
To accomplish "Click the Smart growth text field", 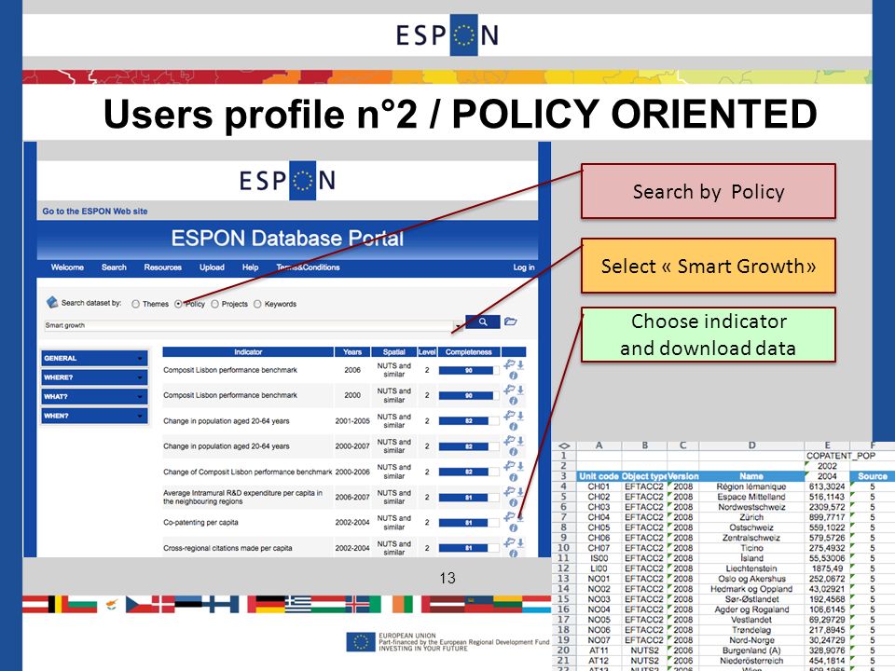I will tap(249, 325).
